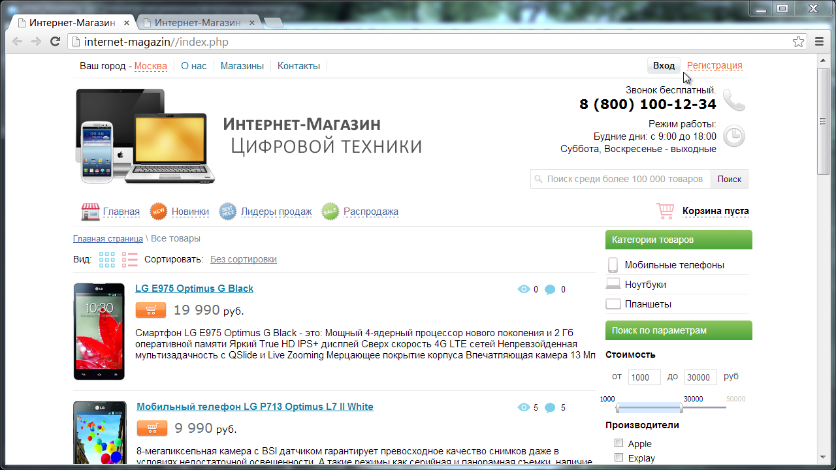Bookmark page with the star icon
This screenshot has width=836, height=470.
tap(798, 42)
